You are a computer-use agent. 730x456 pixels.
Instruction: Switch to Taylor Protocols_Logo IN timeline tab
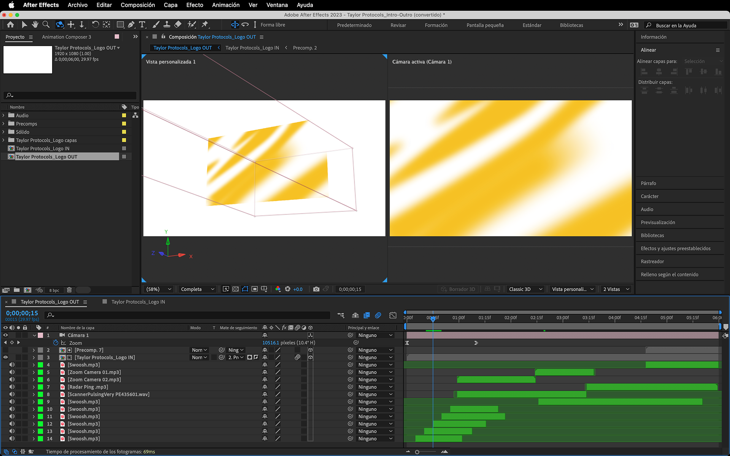[x=138, y=302]
